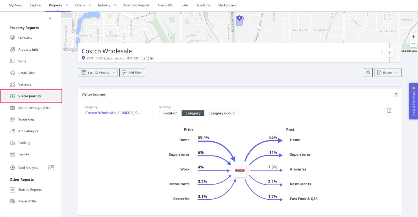Click the Prior Groceries 3.1% value
Image resolution: width=418 pixels, height=217 pixels.
pyautogui.click(x=202, y=197)
